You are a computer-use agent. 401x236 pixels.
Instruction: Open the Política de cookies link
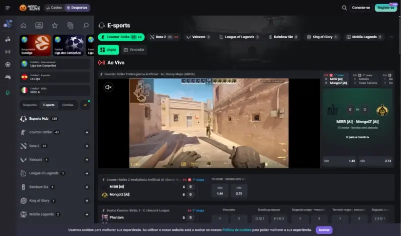[237, 230]
